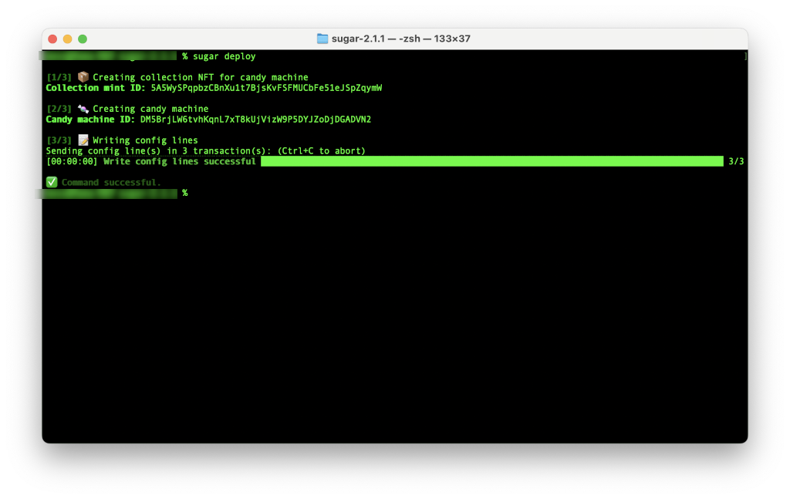Click the 'Creating candy machine' text

coord(150,110)
